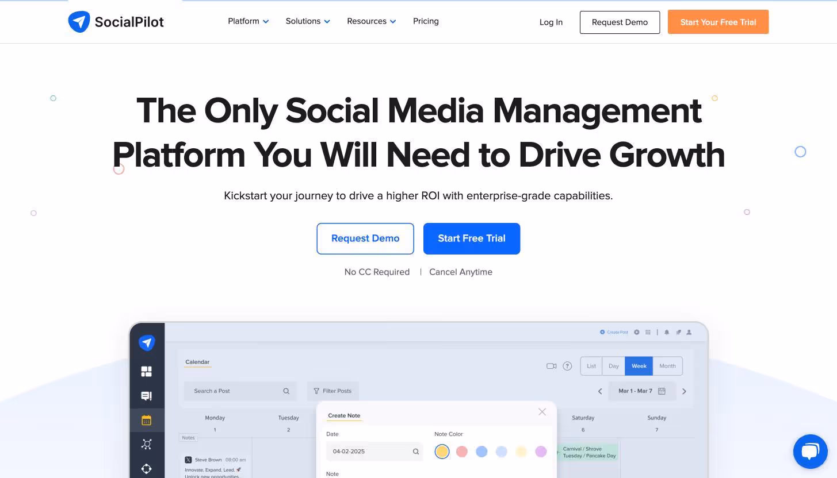Screen dimensions: 837x478
Task: Switch calendar to Month view
Action: pyautogui.click(x=667, y=366)
